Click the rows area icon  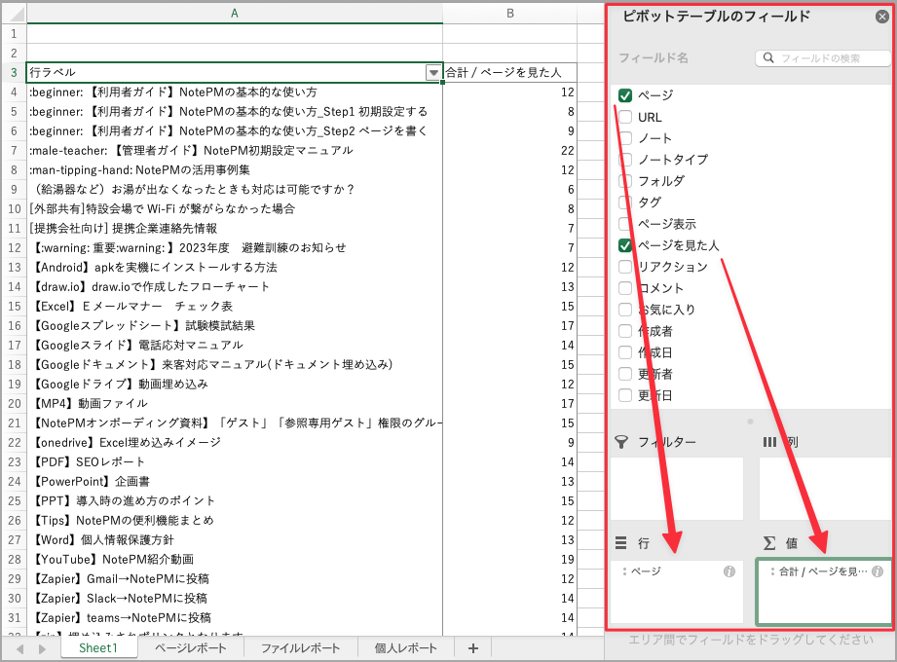click(x=620, y=542)
